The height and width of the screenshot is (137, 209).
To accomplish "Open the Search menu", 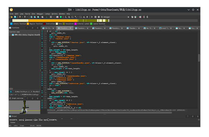I will tap(28, 14).
